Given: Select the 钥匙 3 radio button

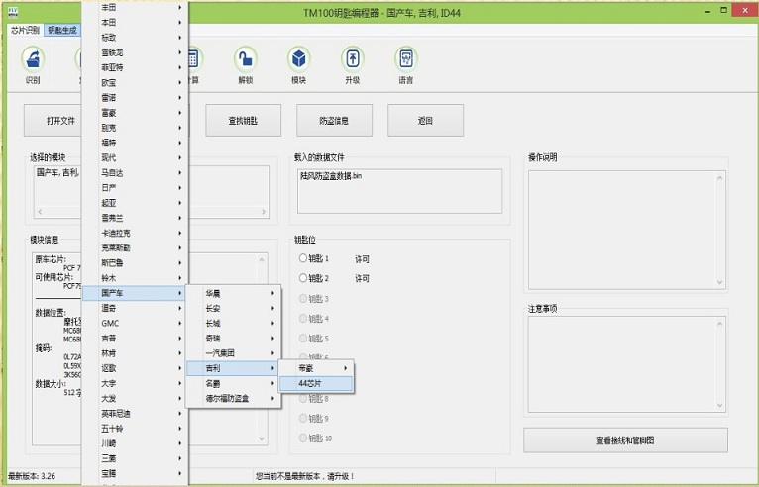Looking at the screenshot, I should [x=303, y=298].
